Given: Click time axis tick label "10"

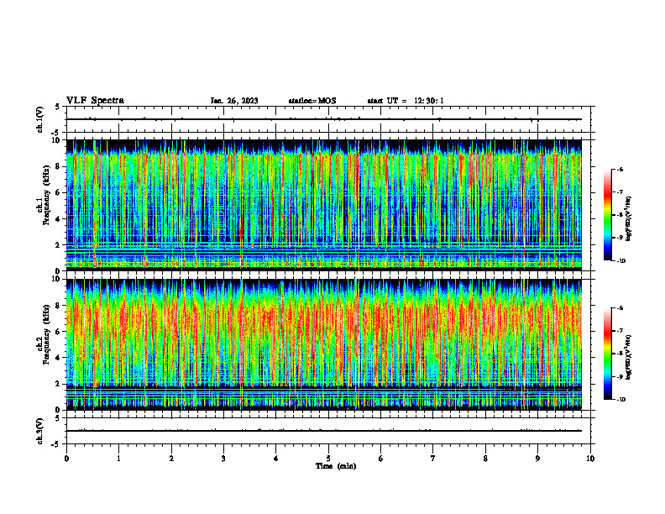Looking at the screenshot, I should click(590, 459).
